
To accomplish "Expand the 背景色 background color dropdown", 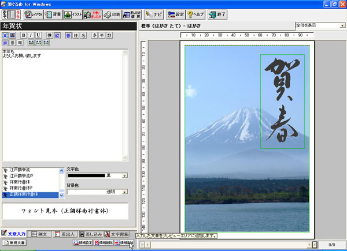I will [x=124, y=192].
